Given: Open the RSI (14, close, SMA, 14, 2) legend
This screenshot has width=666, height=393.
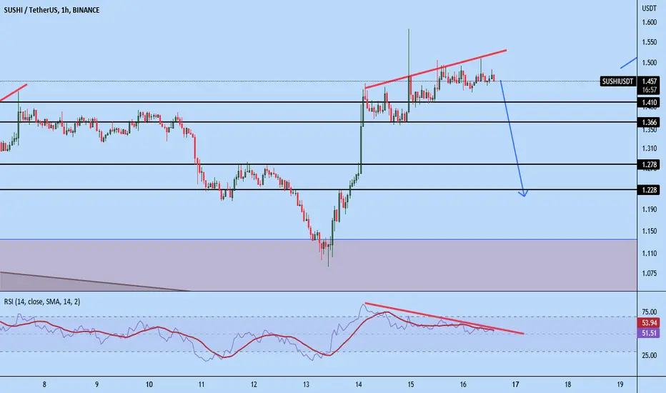Looking at the screenshot, I should [42, 302].
